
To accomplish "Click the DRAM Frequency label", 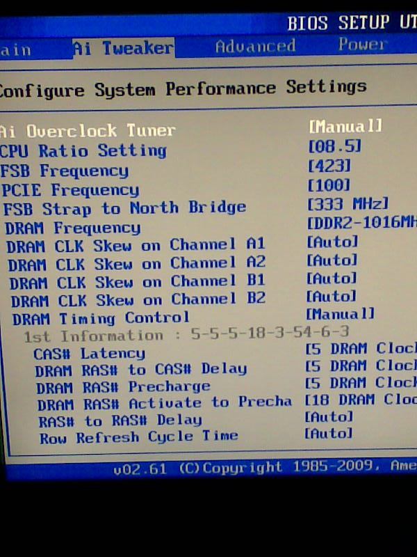I will pyautogui.click(x=73, y=228).
